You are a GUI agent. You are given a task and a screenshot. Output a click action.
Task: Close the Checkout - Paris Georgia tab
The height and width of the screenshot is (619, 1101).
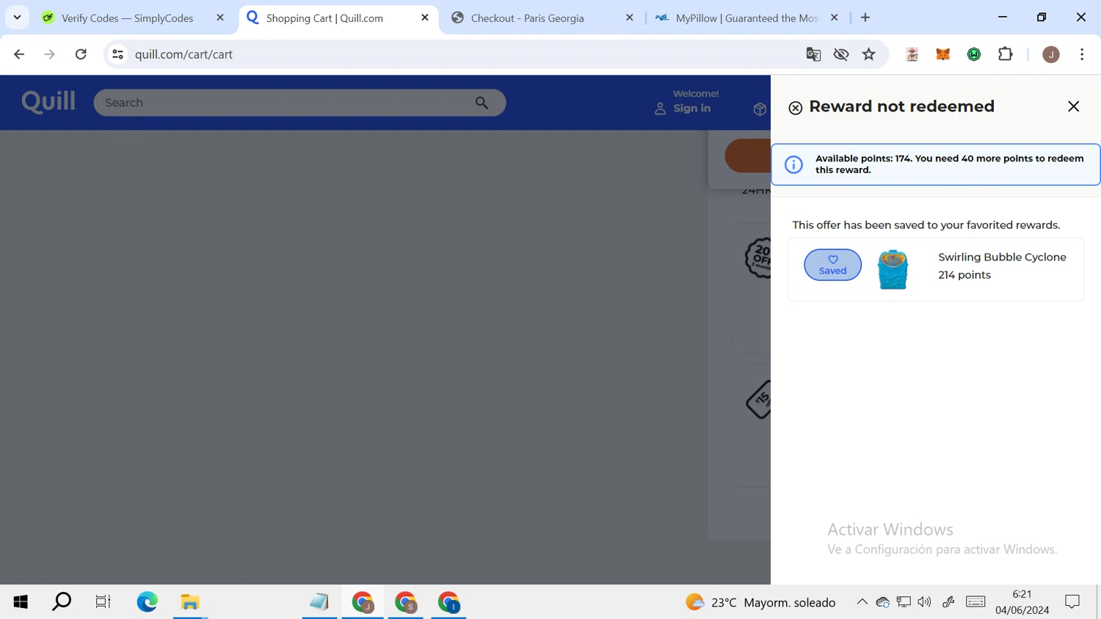[629, 18]
